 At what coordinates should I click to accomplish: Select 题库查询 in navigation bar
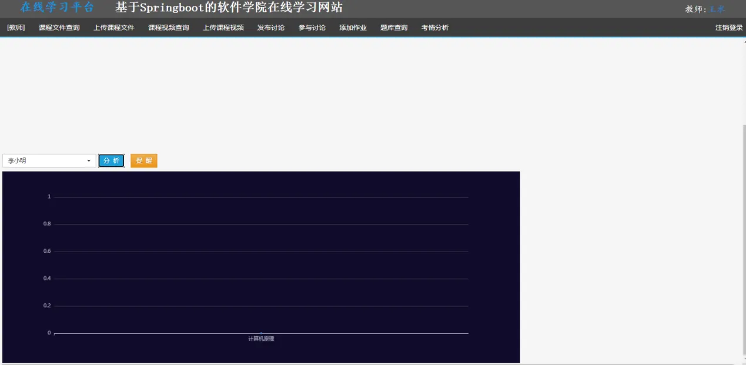click(394, 28)
